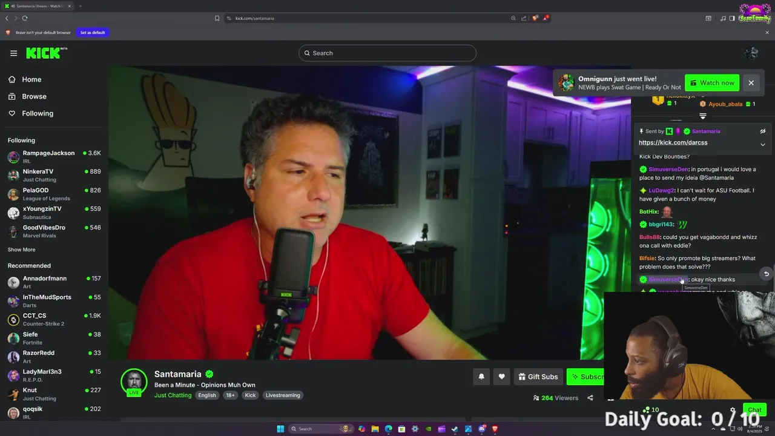Click the Set as default browser button

pos(93,33)
